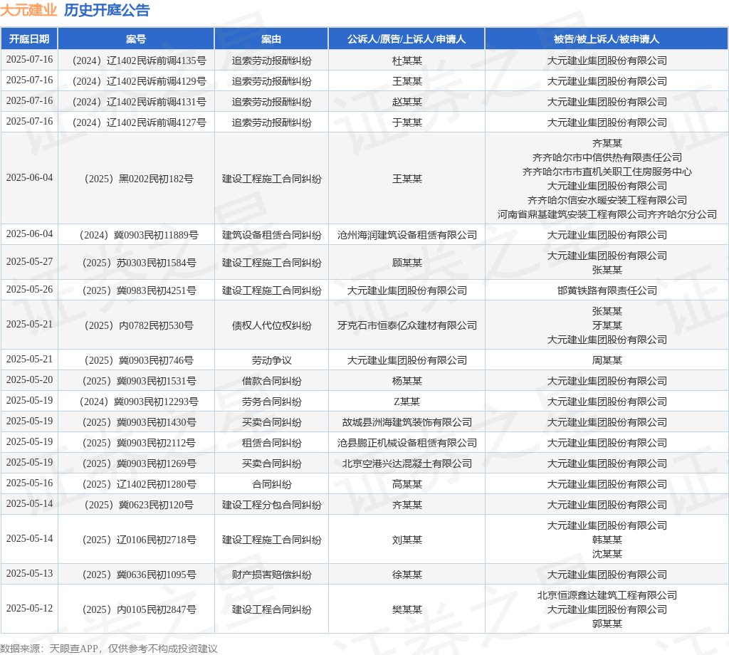The height and width of the screenshot is (655, 729).
Task: Click plaintiff 杜某某
Action: click(407, 61)
